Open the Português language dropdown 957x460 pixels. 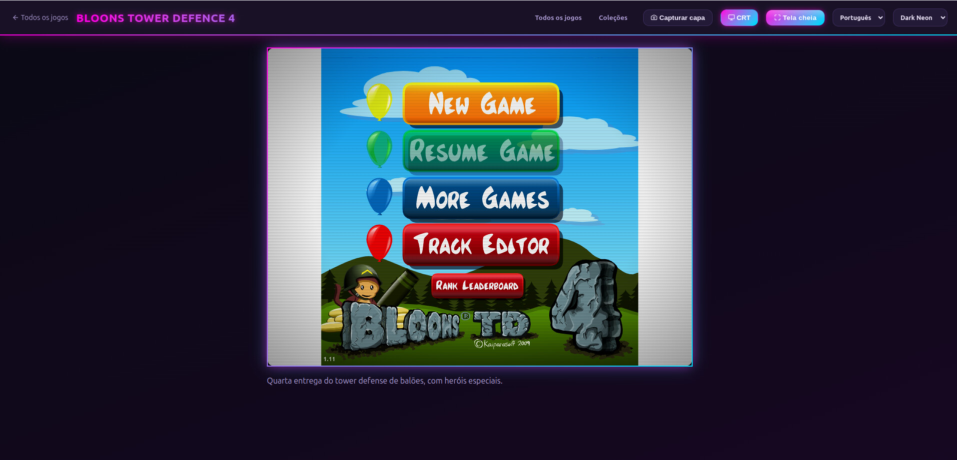[x=859, y=17]
